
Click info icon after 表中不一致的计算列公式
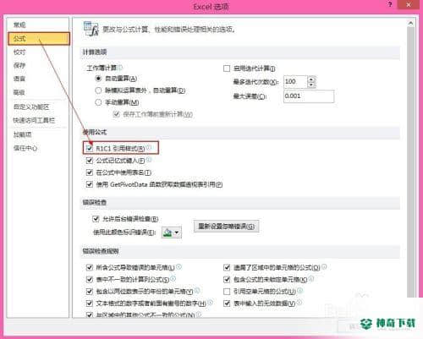tap(173, 279)
